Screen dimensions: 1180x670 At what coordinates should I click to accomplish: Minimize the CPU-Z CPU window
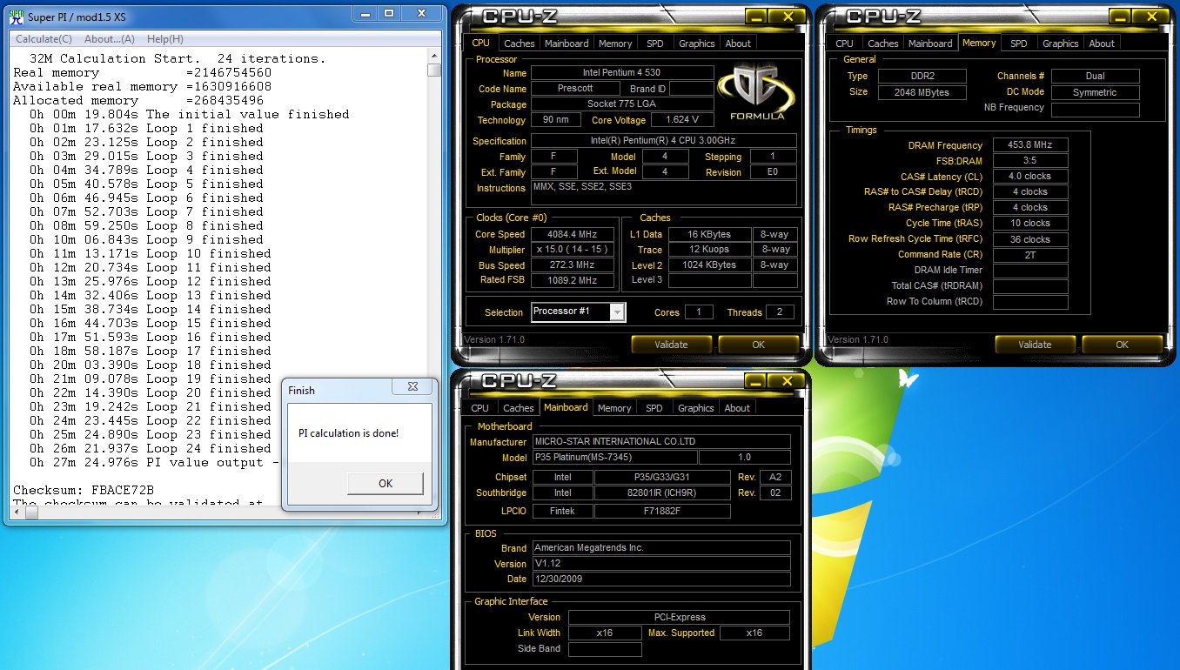tap(757, 17)
